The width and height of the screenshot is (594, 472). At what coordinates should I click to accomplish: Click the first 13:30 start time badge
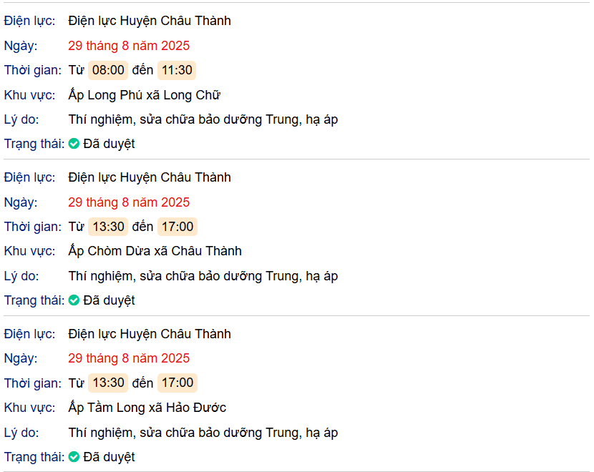pos(108,227)
